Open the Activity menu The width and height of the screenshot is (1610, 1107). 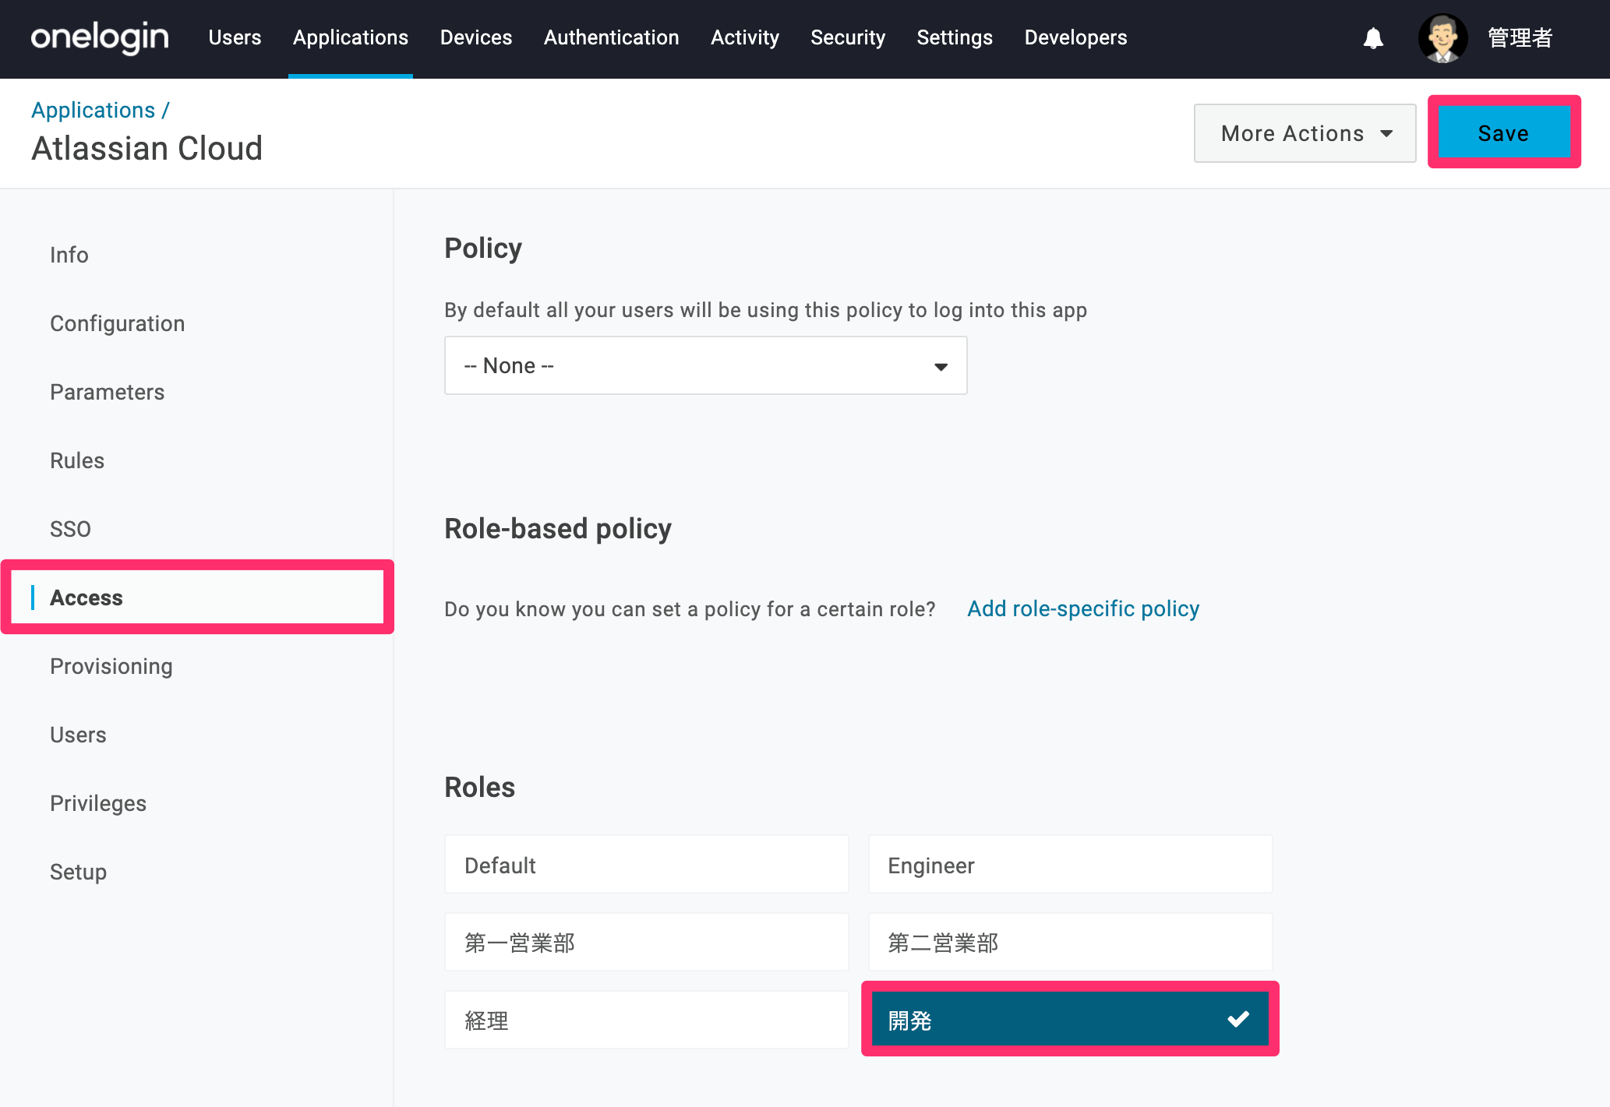tap(745, 37)
